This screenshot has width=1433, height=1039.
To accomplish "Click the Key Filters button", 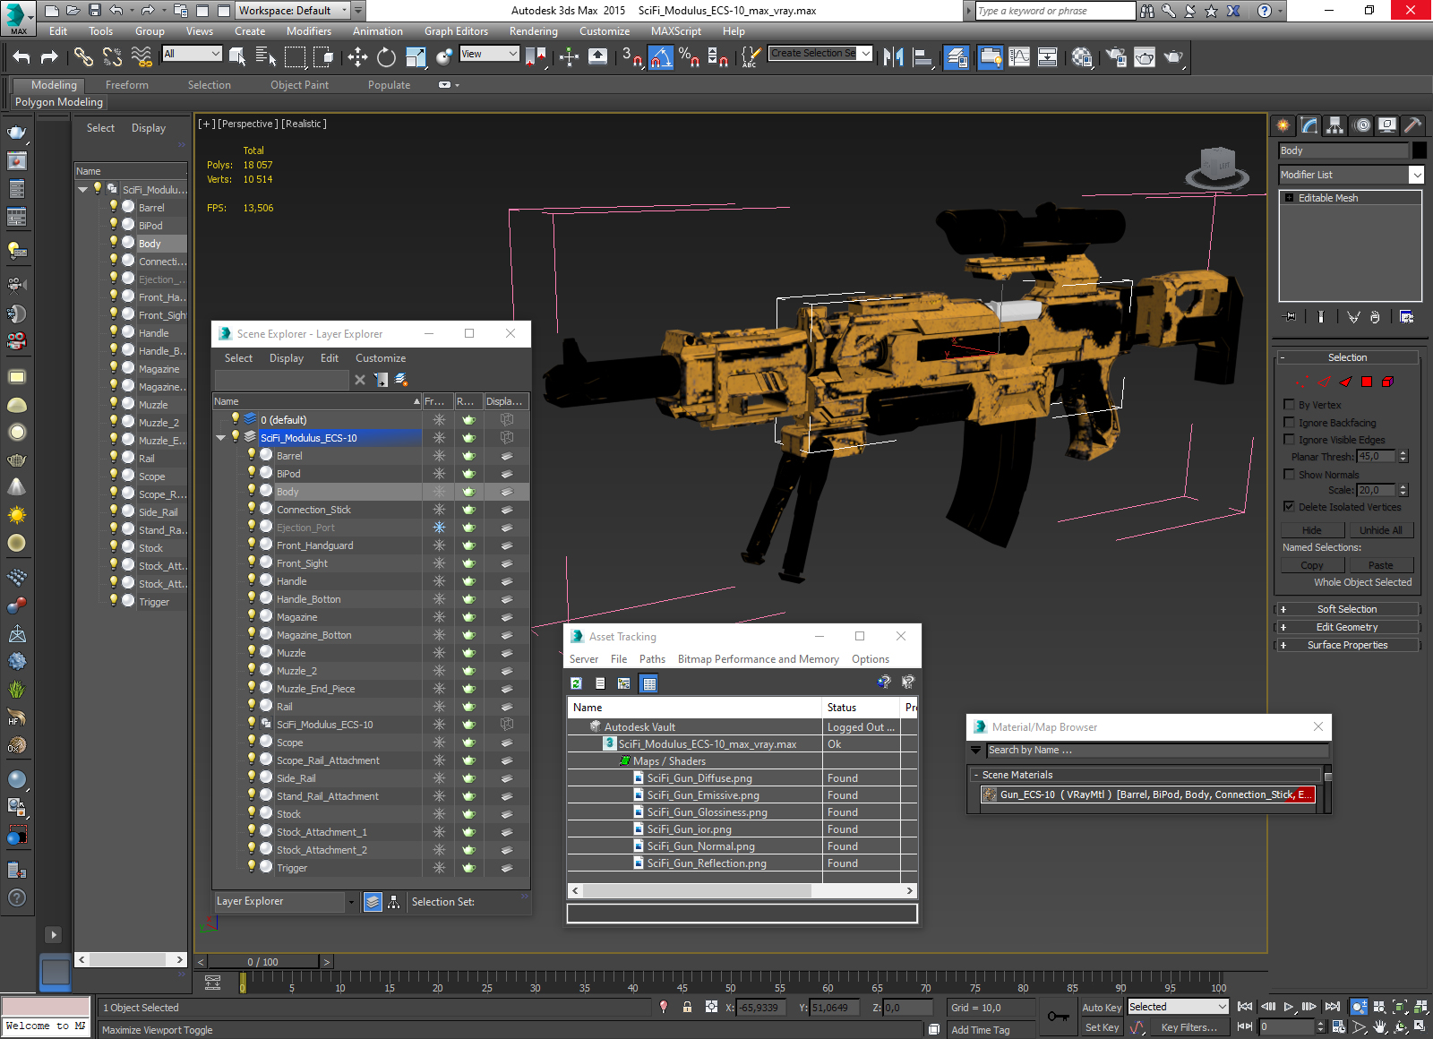I will (x=1188, y=1027).
